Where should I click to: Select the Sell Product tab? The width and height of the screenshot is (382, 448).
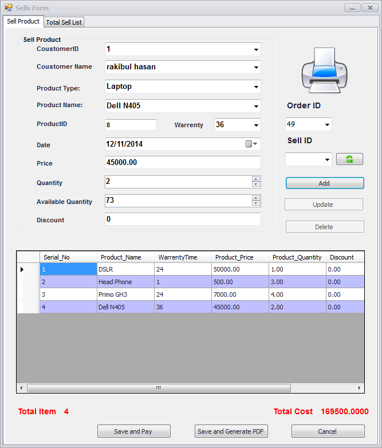pyautogui.click(x=23, y=21)
